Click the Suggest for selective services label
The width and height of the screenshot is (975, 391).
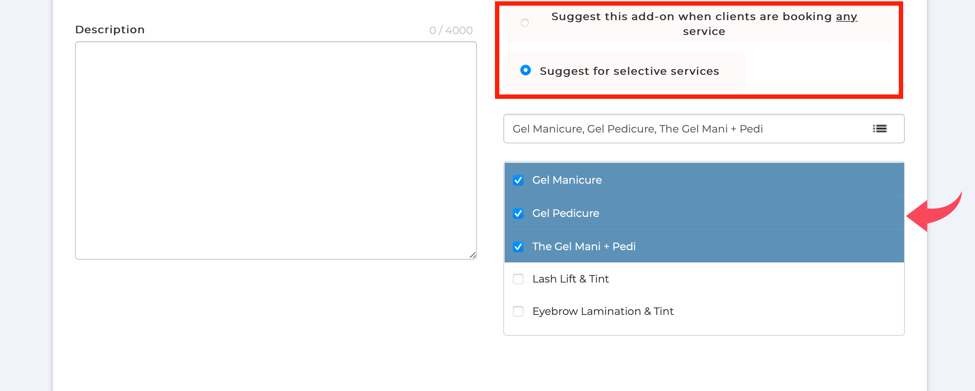(629, 71)
